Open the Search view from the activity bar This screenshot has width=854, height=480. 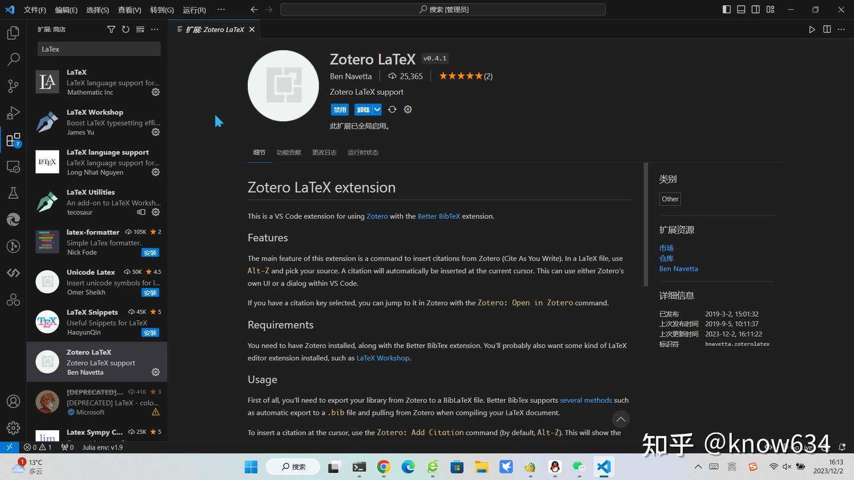[x=13, y=59]
